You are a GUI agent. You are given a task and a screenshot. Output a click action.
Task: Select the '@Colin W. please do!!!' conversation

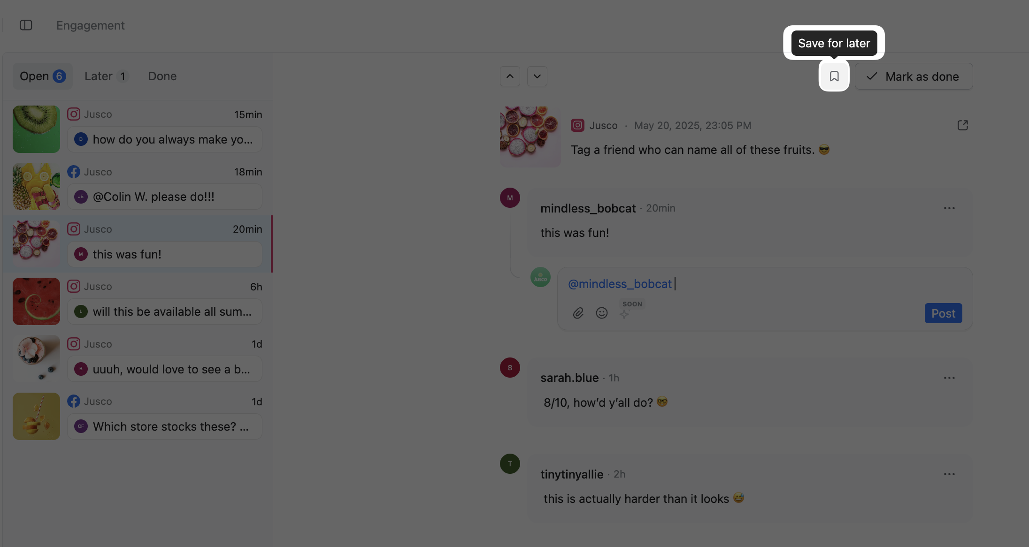point(138,187)
